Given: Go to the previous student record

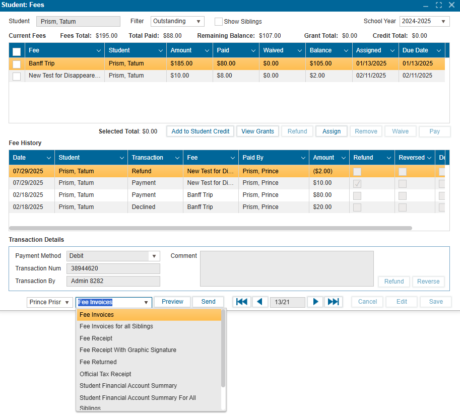Looking at the screenshot, I should [x=260, y=302].
